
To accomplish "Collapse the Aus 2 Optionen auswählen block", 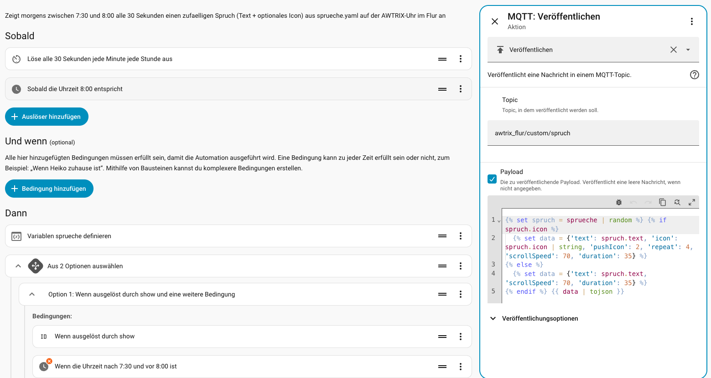I will pyautogui.click(x=18, y=266).
